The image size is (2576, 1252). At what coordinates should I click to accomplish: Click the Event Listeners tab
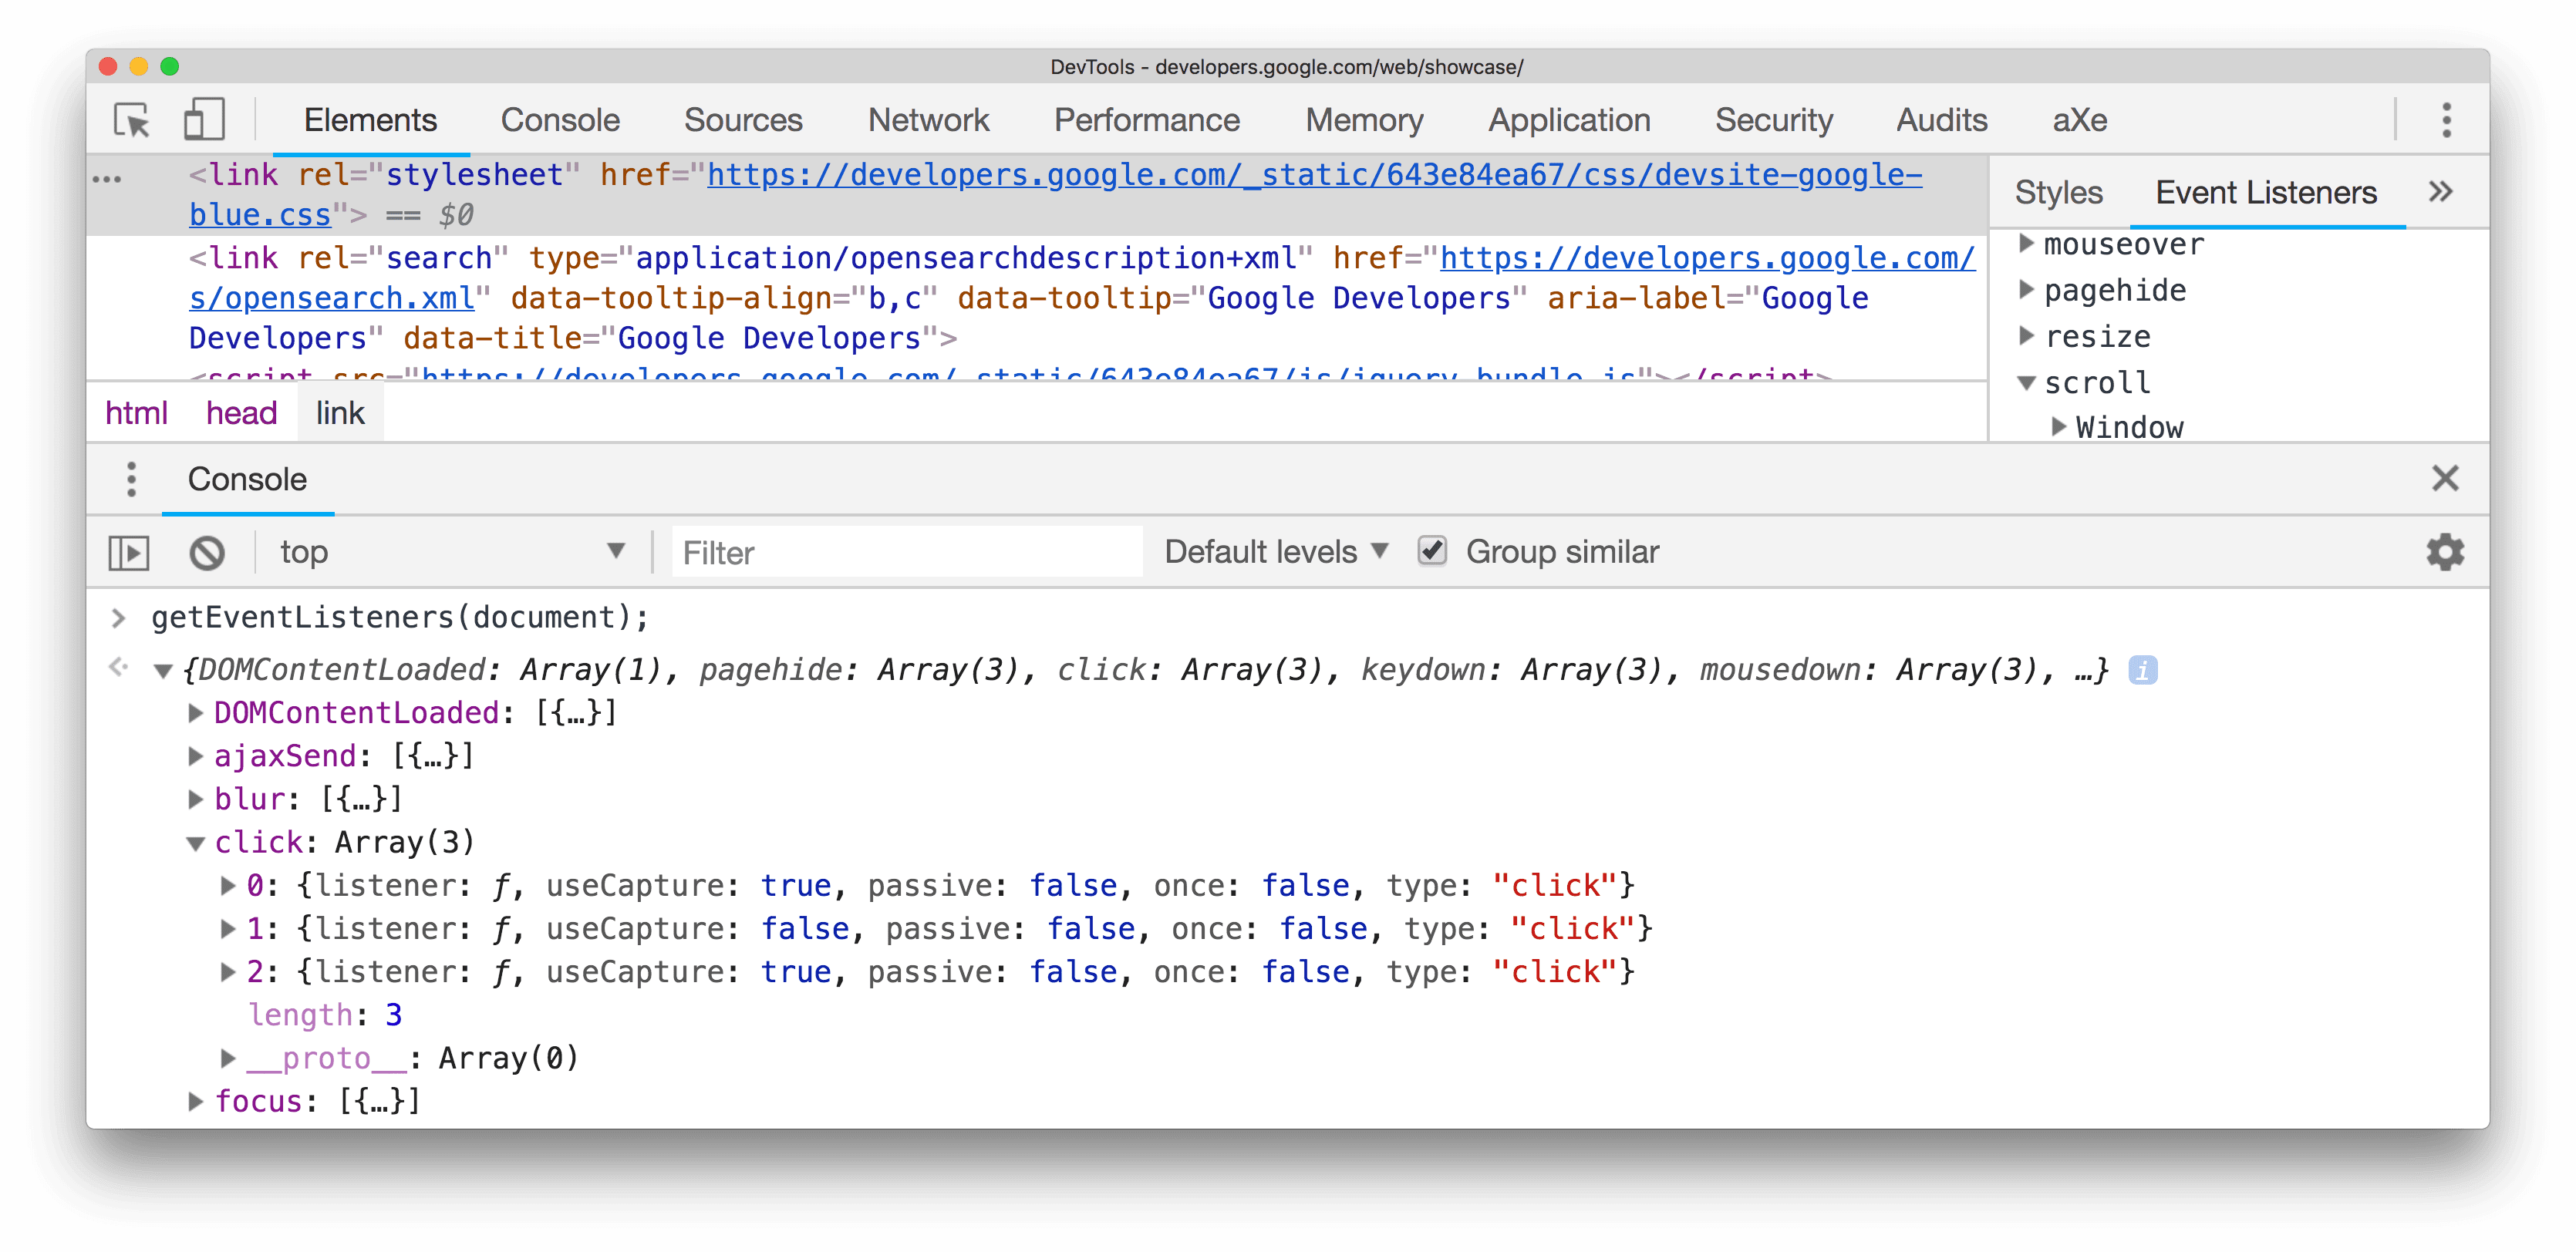(2267, 192)
